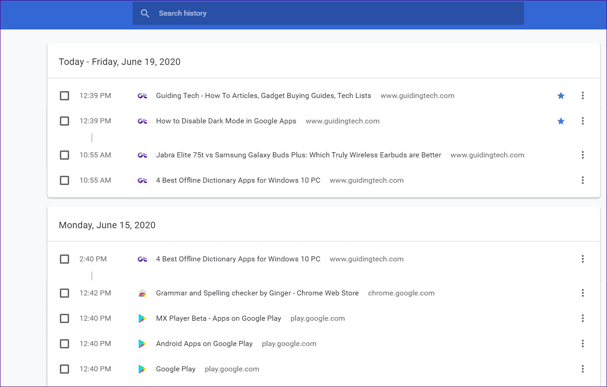607x387 pixels.
Task: Click the Search history input field
Action: tap(328, 13)
